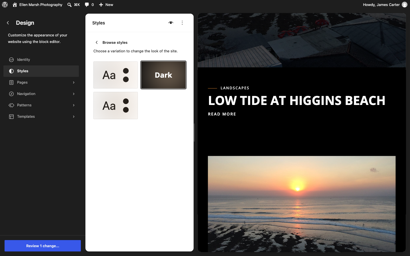Screen dimensions: 410x256
Task: Select the third style variation in second row
Action: pyautogui.click(x=116, y=106)
